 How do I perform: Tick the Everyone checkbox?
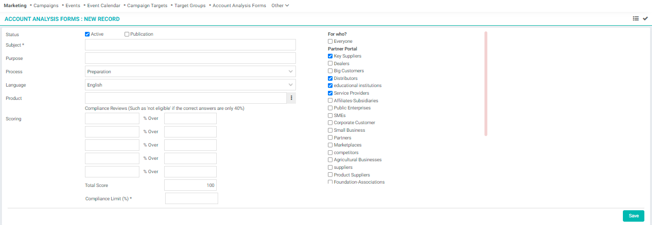point(330,41)
